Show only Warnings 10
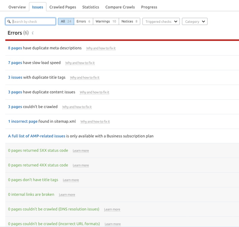The width and height of the screenshot is (239, 227). click(106, 21)
